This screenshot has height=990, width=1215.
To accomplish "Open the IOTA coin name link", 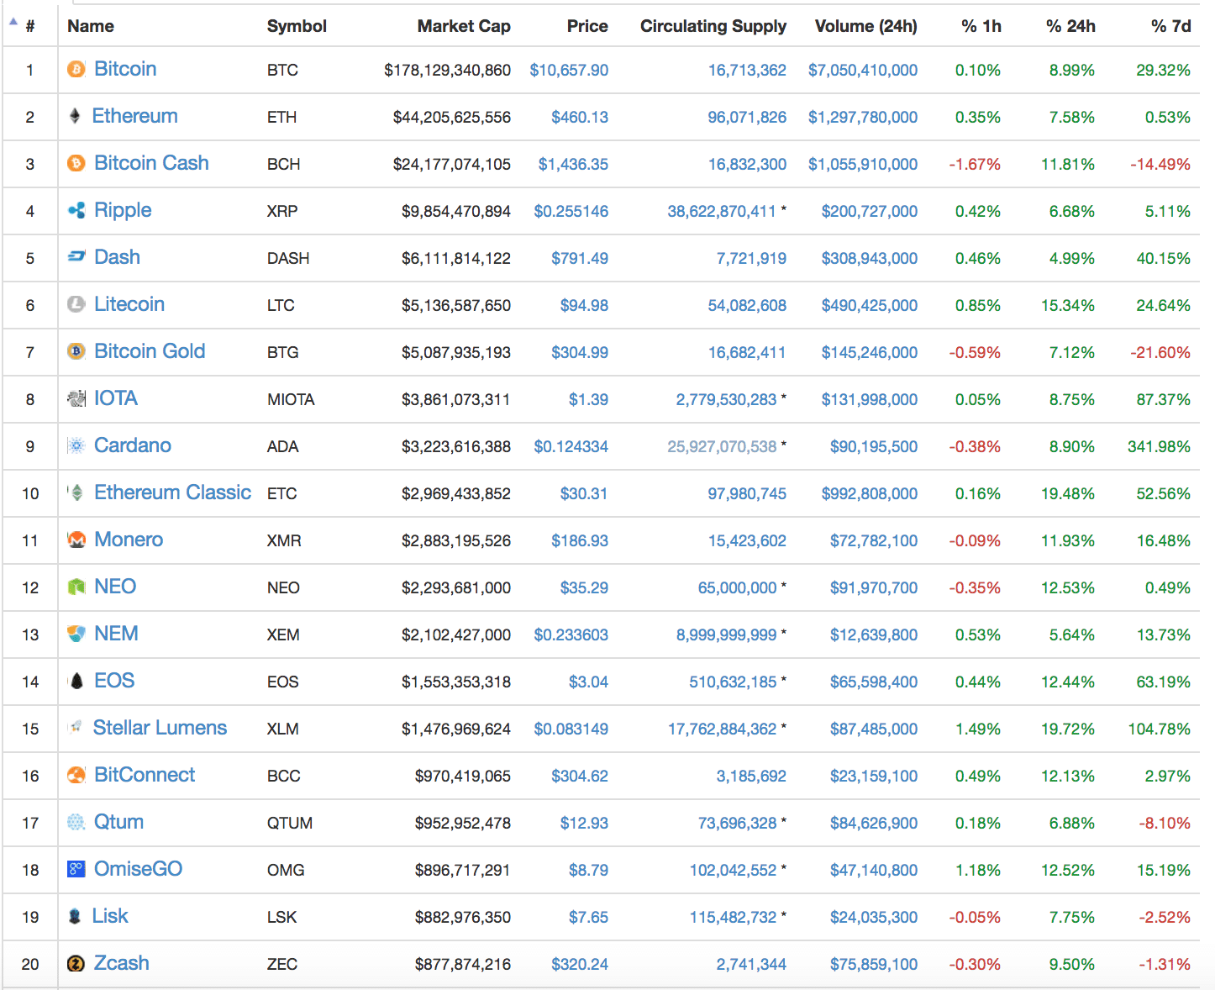I will point(116,398).
